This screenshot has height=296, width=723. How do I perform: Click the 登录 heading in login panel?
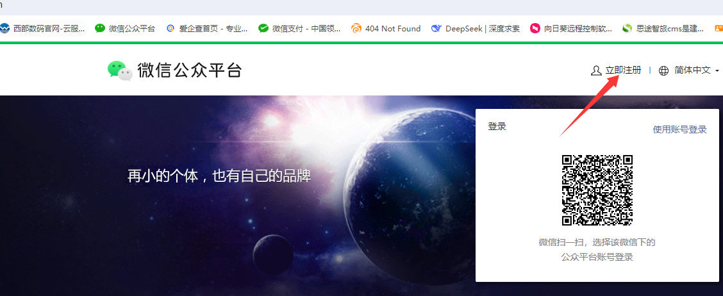497,127
